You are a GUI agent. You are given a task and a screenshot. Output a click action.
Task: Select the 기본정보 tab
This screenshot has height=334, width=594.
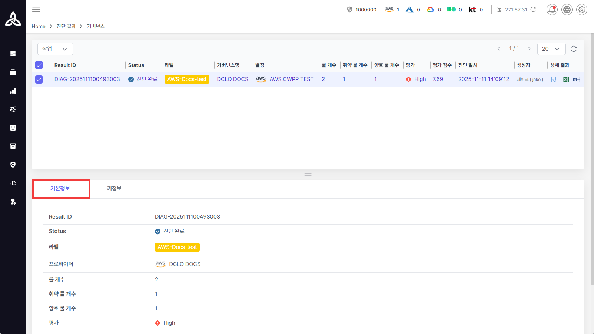click(x=60, y=189)
